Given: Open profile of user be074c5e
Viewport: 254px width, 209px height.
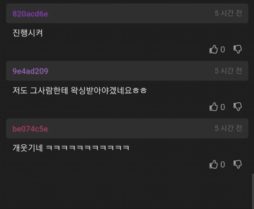Looking at the screenshot, I should pos(30,129).
